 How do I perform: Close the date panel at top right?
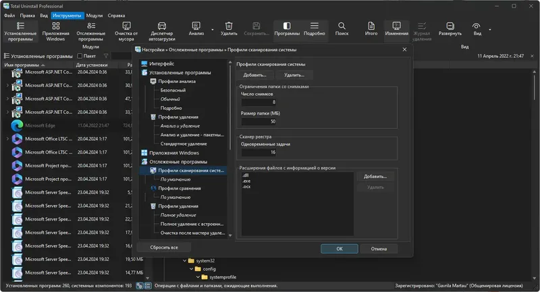coord(532,56)
